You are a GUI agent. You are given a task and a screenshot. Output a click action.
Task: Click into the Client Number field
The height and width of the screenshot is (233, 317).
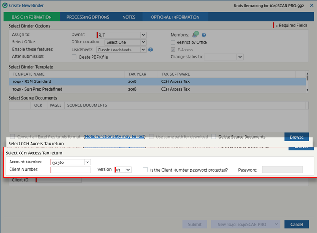(x=71, y=170)
